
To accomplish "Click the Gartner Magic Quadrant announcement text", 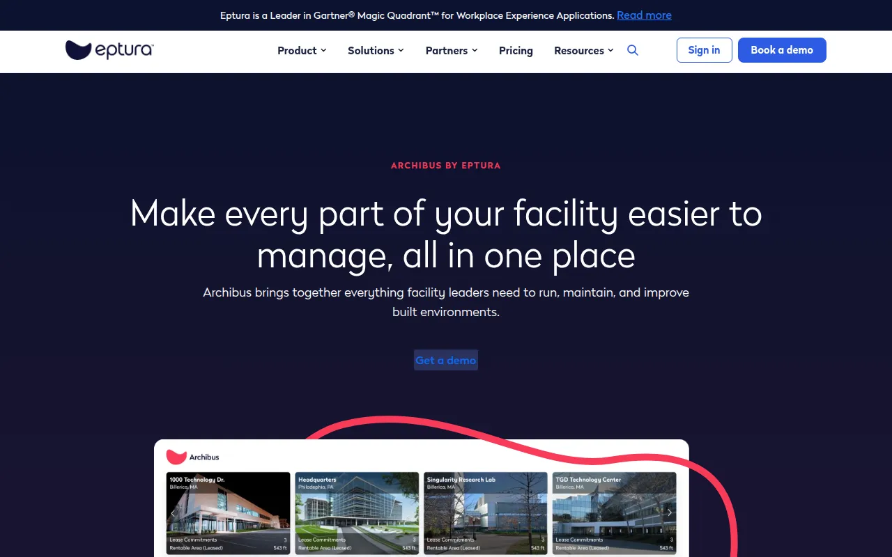I will (x=417, y=15).
